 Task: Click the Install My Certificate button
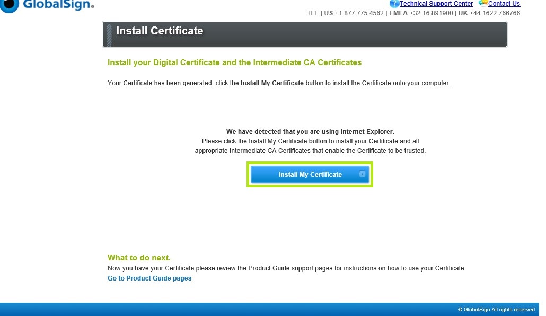[x=310, y=174]
